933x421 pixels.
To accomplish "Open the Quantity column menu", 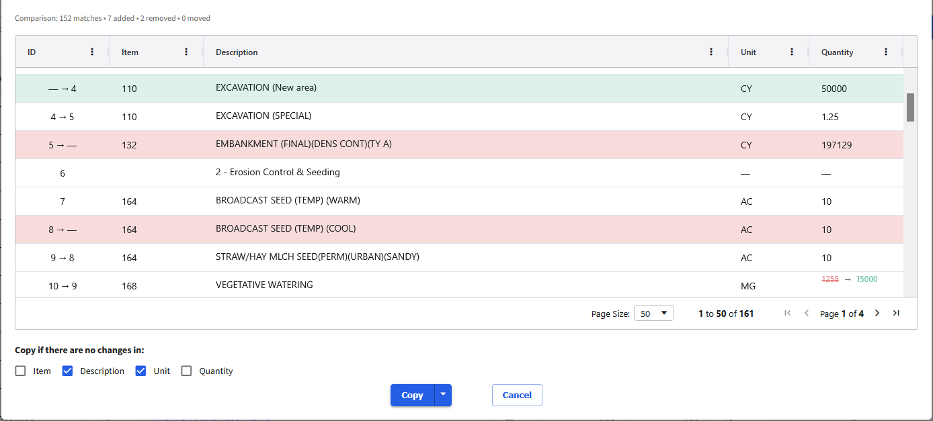I will pyautogui.click(x=885, y=52).
